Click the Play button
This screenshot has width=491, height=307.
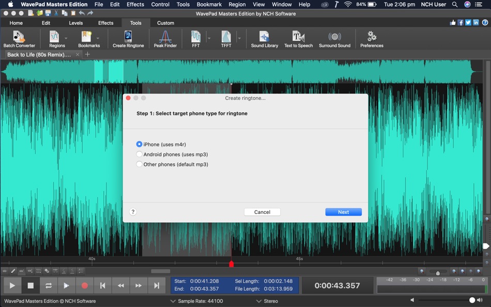click(x=12, y=285)
